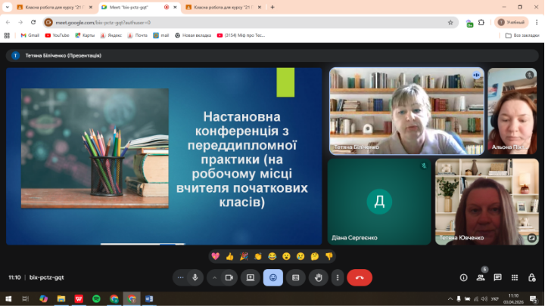This screenshot has width=545, height=306.
Task: Send the crying face reaction
Action: (x=301, y=256)
